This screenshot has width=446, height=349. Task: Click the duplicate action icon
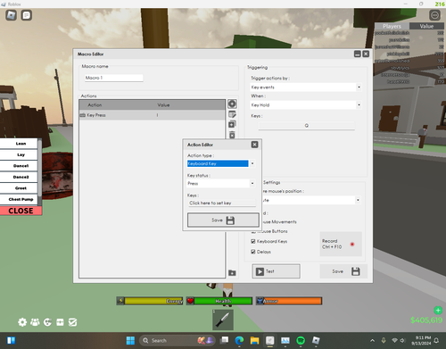[x=232, y=124]
